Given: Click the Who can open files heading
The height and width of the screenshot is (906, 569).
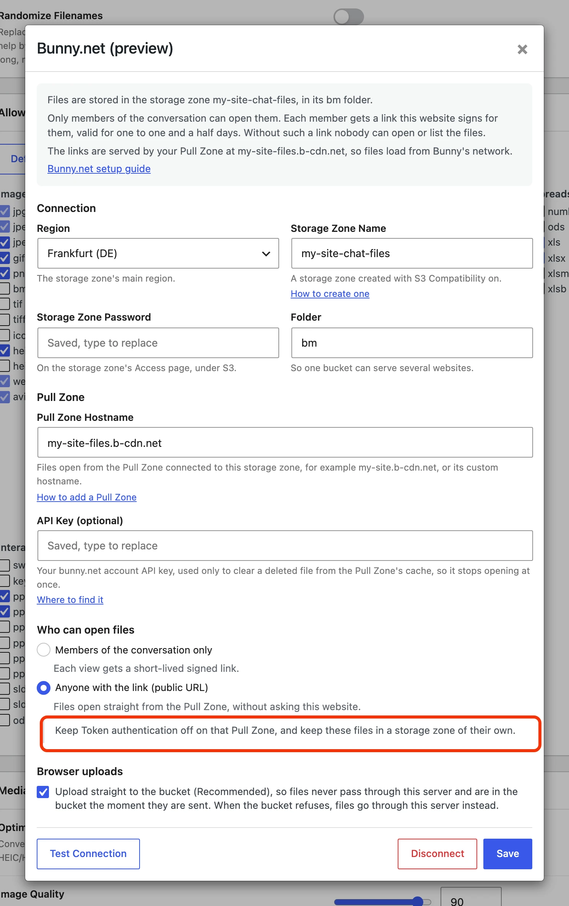Looking at the screenshot, I should (86, 630).
